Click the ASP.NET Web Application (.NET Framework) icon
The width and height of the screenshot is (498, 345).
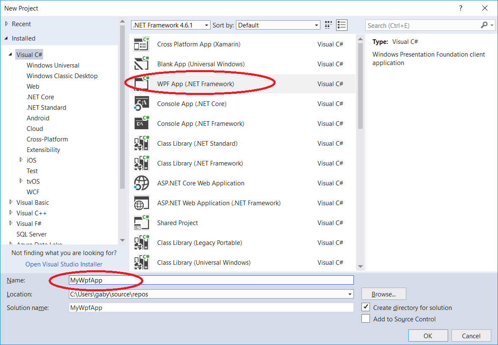[141, 203]
